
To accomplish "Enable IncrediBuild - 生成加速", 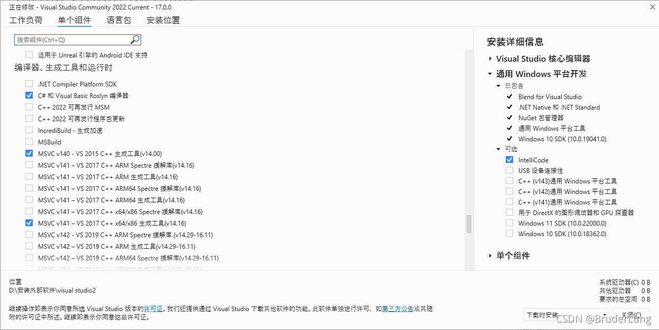I will tap(29, 131).
